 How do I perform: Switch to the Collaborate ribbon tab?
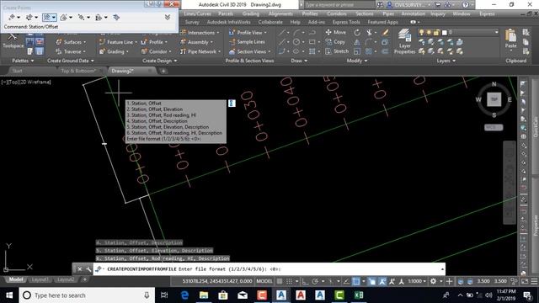pyautogui.click(x=270, y=22)
